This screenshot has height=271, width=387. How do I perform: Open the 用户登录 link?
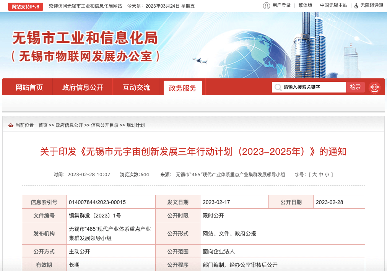281,5
